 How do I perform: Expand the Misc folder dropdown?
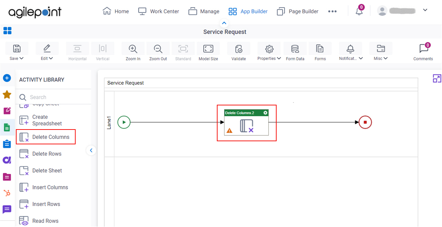[x=381, y=52]
